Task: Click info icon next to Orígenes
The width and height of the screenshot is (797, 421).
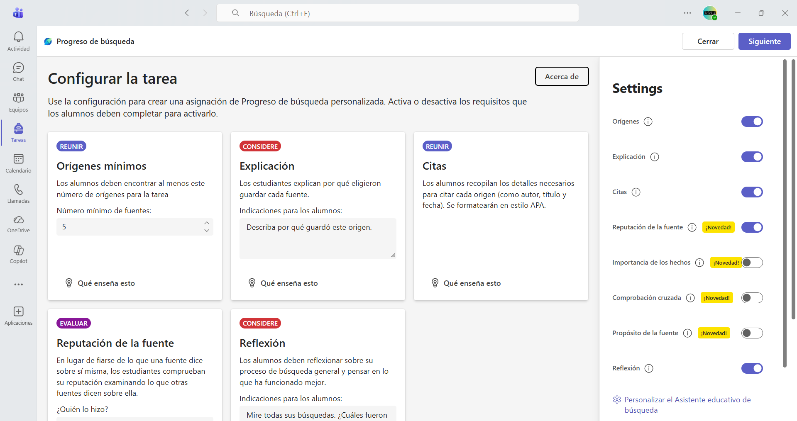Action: (648, 122)
